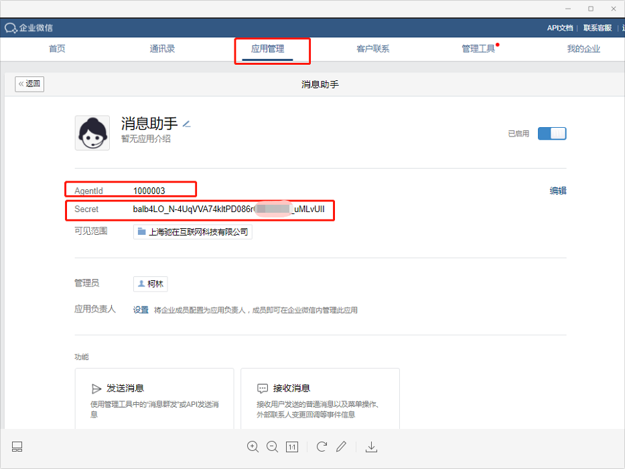Click 设置 for 应用负责人
This screenshot has height=469, width=625.
click(141, 310)
